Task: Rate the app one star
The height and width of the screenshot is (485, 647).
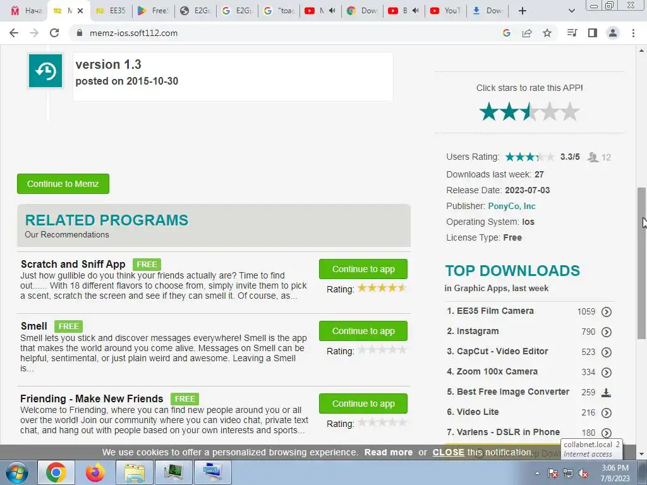Action: pyautogui.click(x=489, y=112)
